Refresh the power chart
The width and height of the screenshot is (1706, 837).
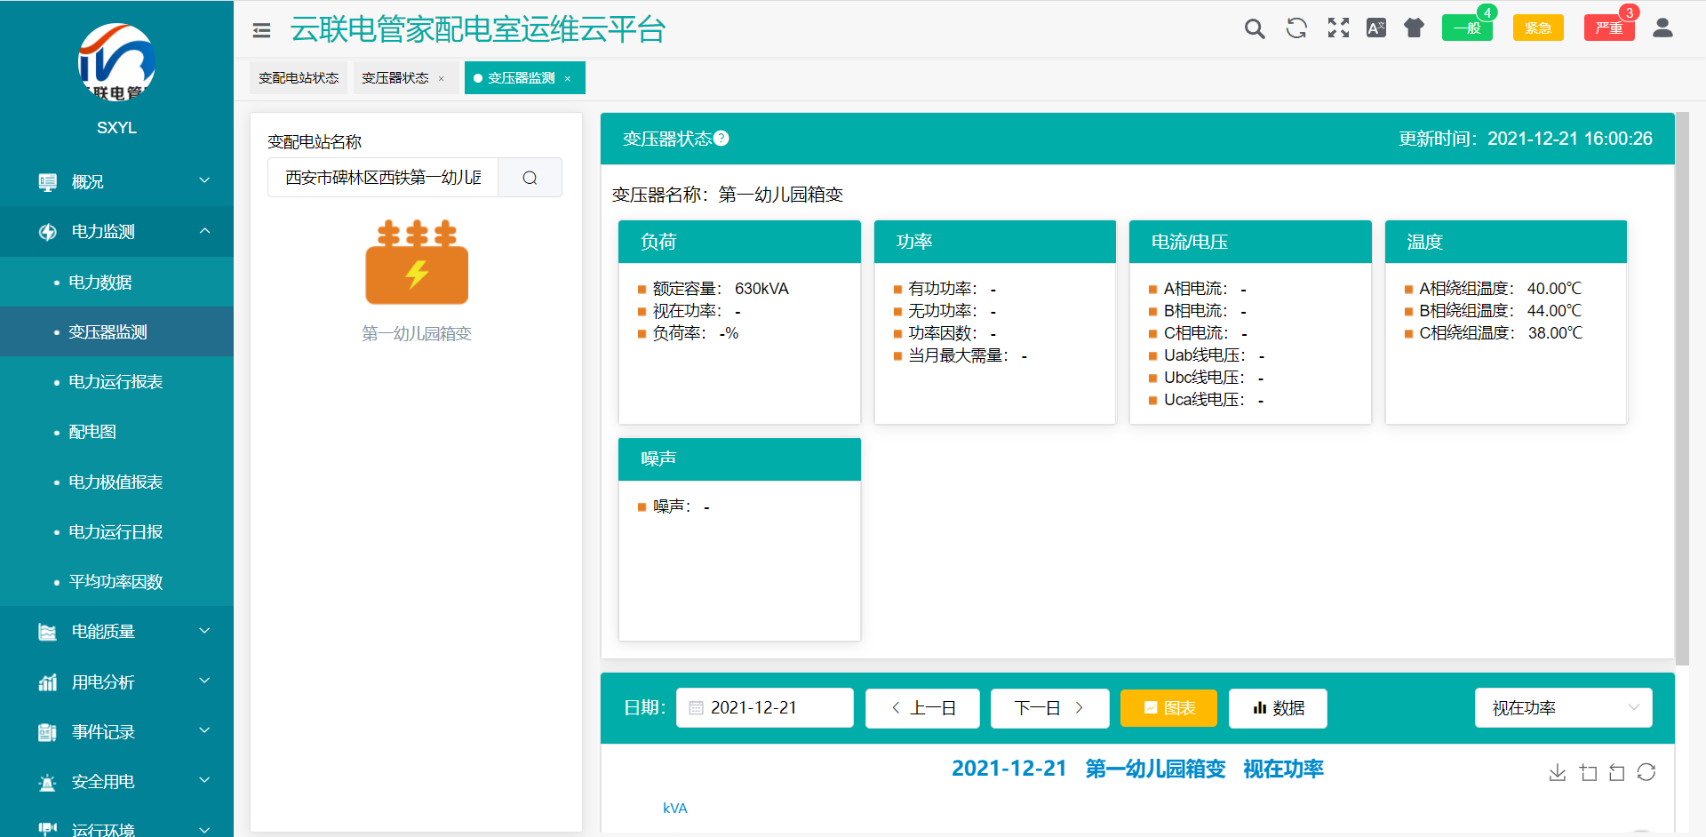(1648, 772)
